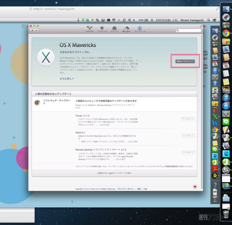Click the Software Update lion icon
232x225 pixels.
(38, 103)
